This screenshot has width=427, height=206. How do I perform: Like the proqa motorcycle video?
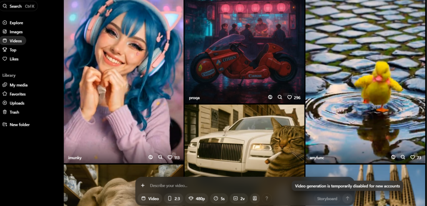pos(290,98)
